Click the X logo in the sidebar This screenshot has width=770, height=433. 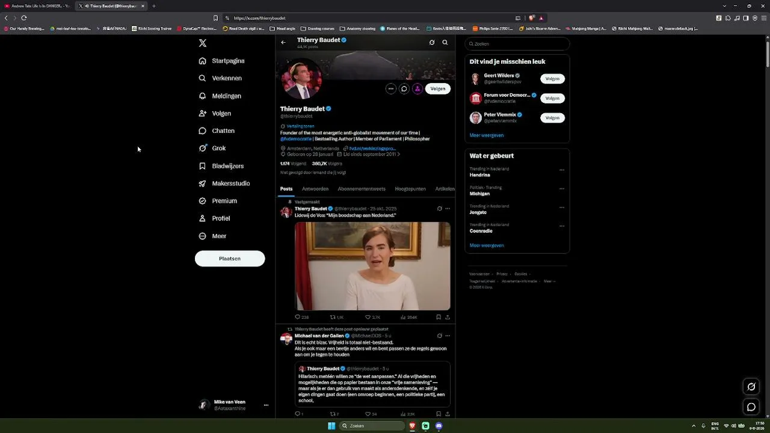coord(203,43)
